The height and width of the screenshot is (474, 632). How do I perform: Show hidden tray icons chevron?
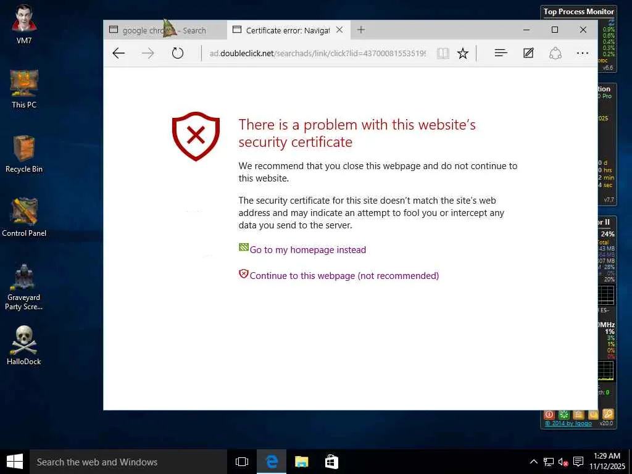(533, 462)
